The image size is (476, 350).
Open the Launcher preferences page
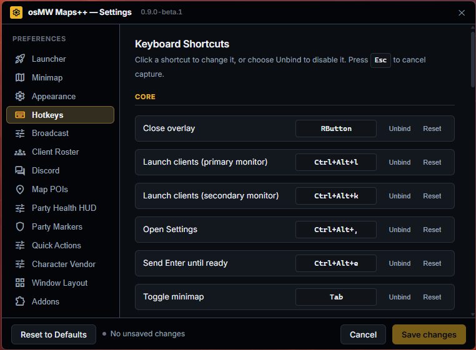point(60,59)
